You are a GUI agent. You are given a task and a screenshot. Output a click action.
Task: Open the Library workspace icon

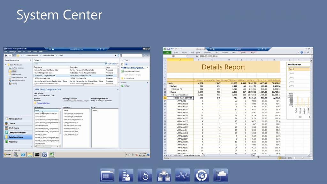pyautogui.click(x=6, y=123)
